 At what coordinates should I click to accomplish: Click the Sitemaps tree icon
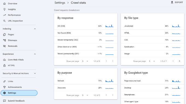pos(4,40)
